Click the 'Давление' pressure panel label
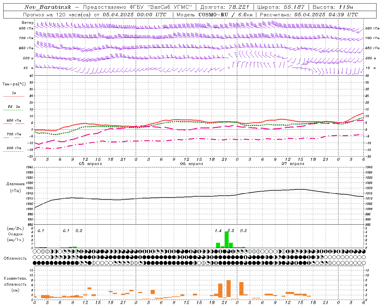This screenshot has width=381, height=305. tap(15, 184)
